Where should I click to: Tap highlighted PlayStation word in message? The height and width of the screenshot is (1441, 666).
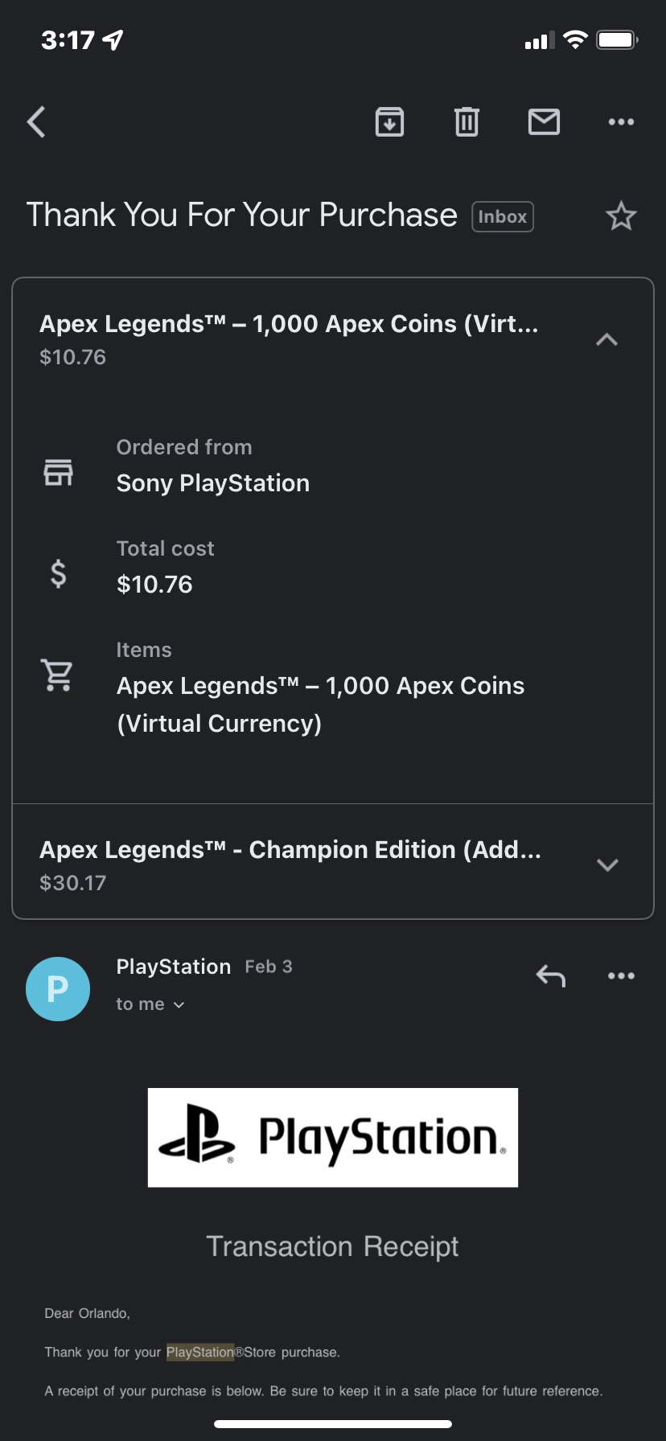click(x=199, y=1352)
